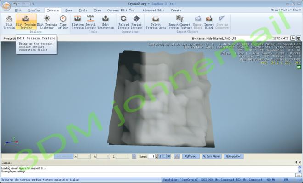Select the Flatten Terrain tool
The width and height of the screenshot is (303, 183).
click(78, 22)
